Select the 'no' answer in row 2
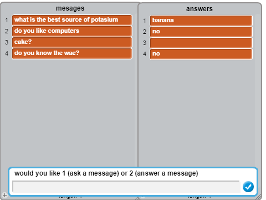 pos(201,32)
